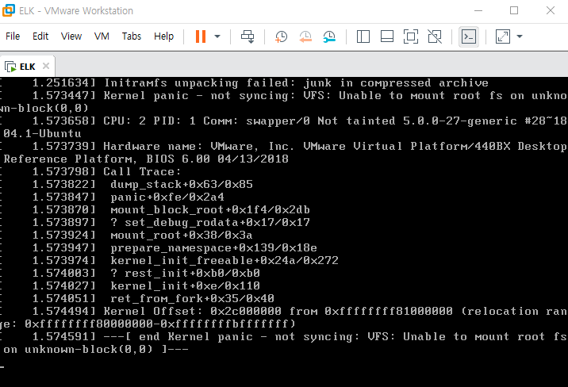Open the Help menu
Screen dimensions: 568x387
[x=163, y=36]
